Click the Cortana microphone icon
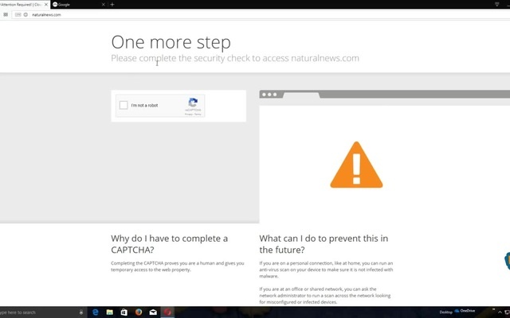 (81, 312)
